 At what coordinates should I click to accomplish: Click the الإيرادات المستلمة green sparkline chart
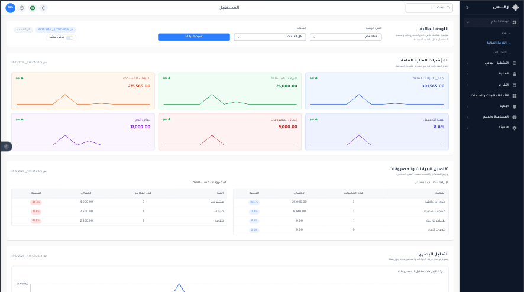[x=230, y=99]
